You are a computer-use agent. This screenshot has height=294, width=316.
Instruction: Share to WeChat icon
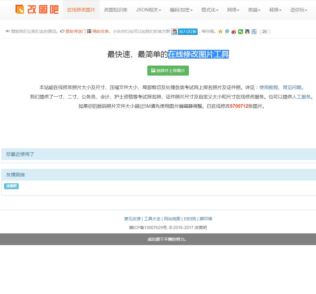pyautogui.click(x=240, y=32)
